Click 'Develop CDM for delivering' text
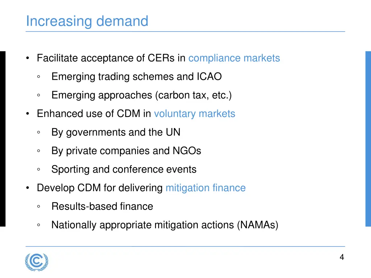The width and height of the screenshot is (371, 278). click(x=100, y=188)
